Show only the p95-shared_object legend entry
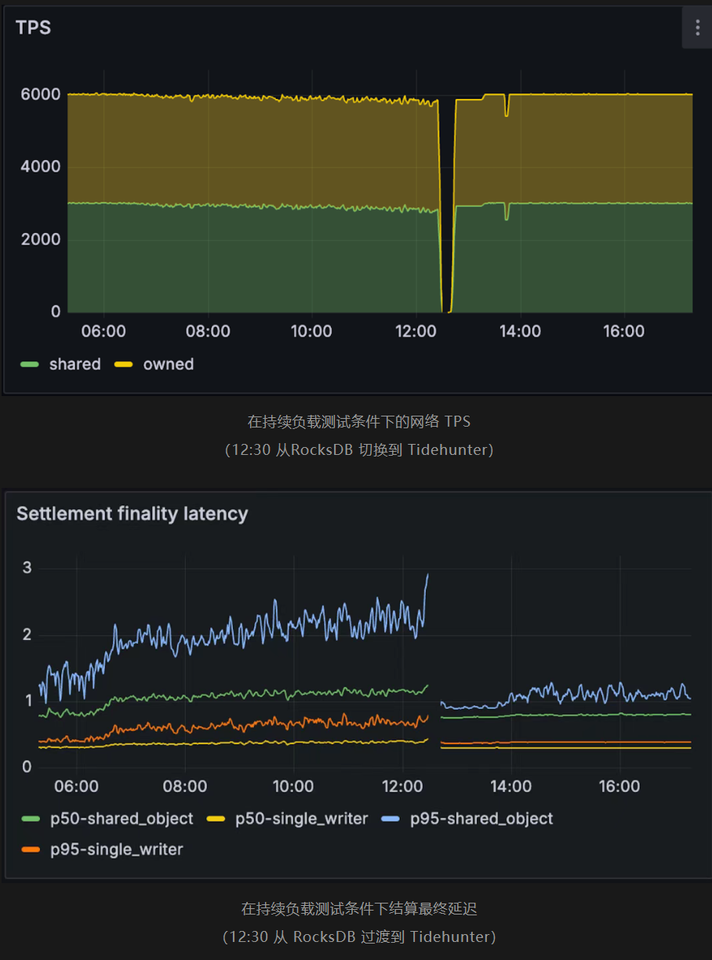The width and height of the screenshot is (712, 960). coord(481,818)
